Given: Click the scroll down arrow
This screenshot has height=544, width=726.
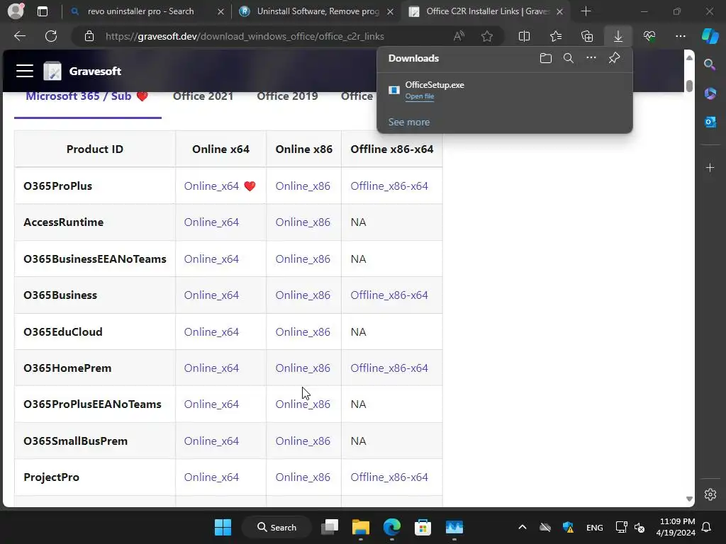Looking at the screenshot, I should [x=689, y=499].
